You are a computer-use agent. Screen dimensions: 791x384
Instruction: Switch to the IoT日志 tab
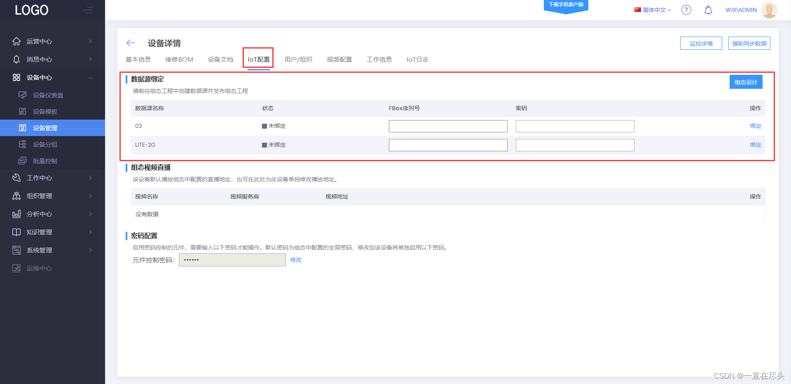[x=417, y=60]
